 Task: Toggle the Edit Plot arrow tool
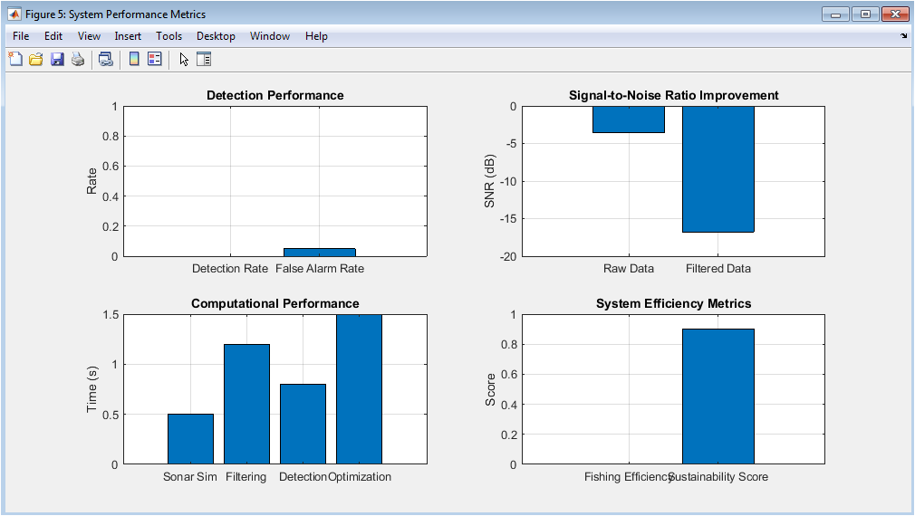[x=184, y=60]
